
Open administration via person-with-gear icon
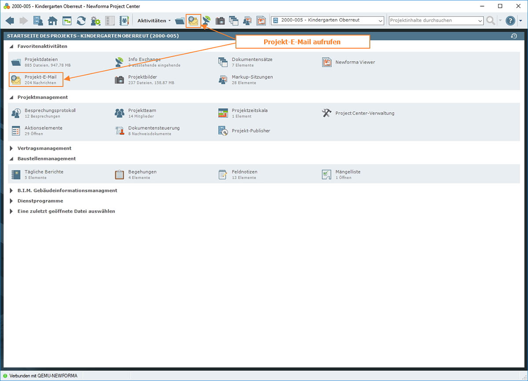(x=95, y=21)
